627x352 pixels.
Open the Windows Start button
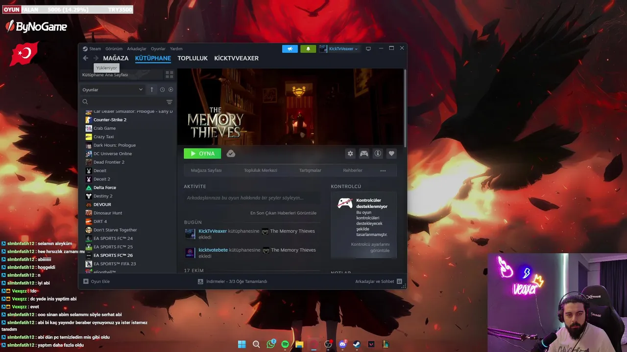coord(241,344)
